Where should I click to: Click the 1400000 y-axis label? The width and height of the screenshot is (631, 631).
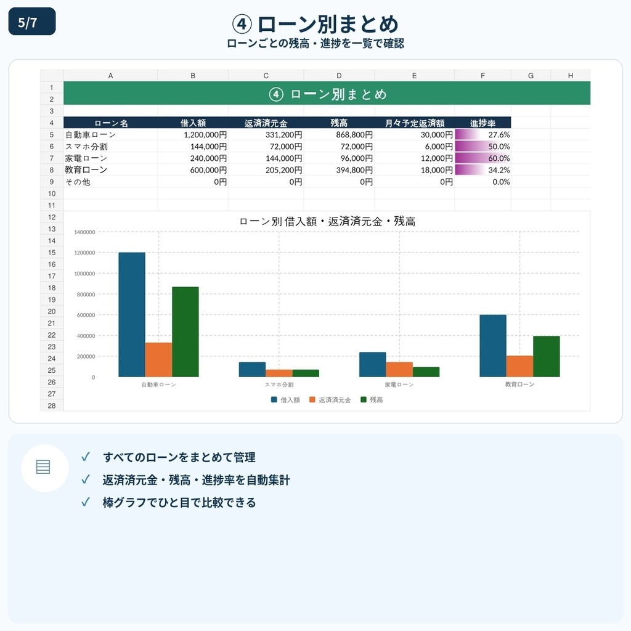coord(84,232)
